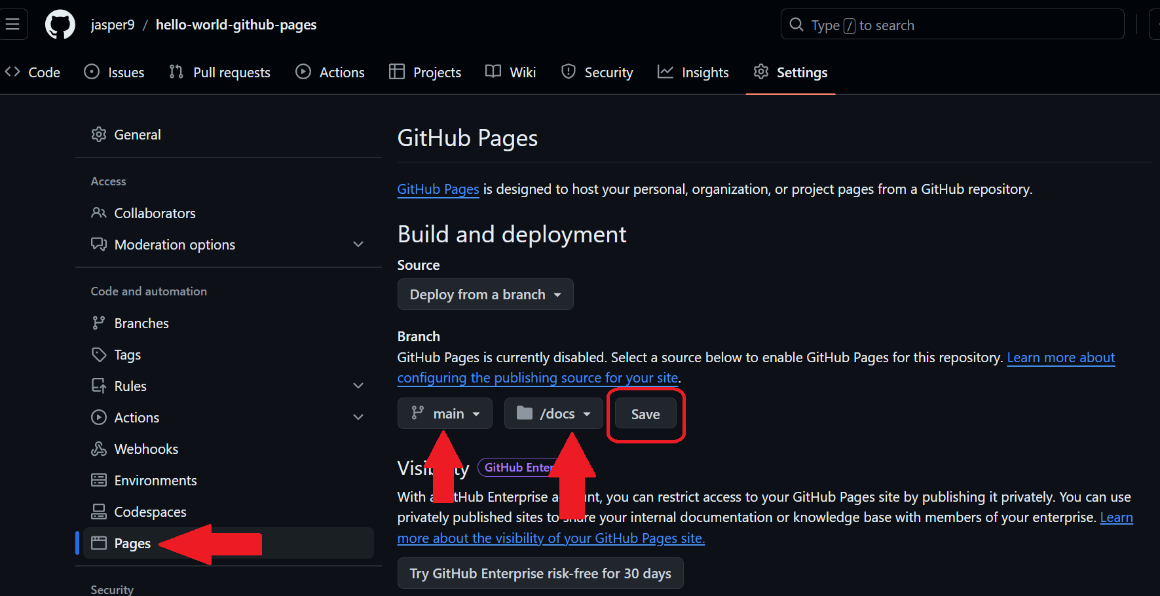Click the Environments icon in sidebar
This screenshot has width=1160, height=596.
coord(99,480)
